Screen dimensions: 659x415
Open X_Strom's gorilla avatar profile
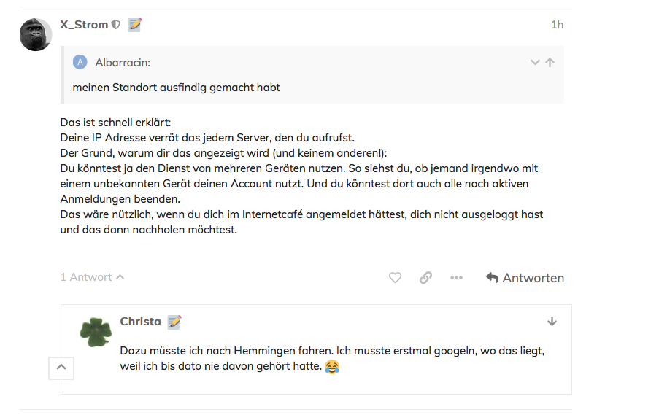tap(36, 34)
